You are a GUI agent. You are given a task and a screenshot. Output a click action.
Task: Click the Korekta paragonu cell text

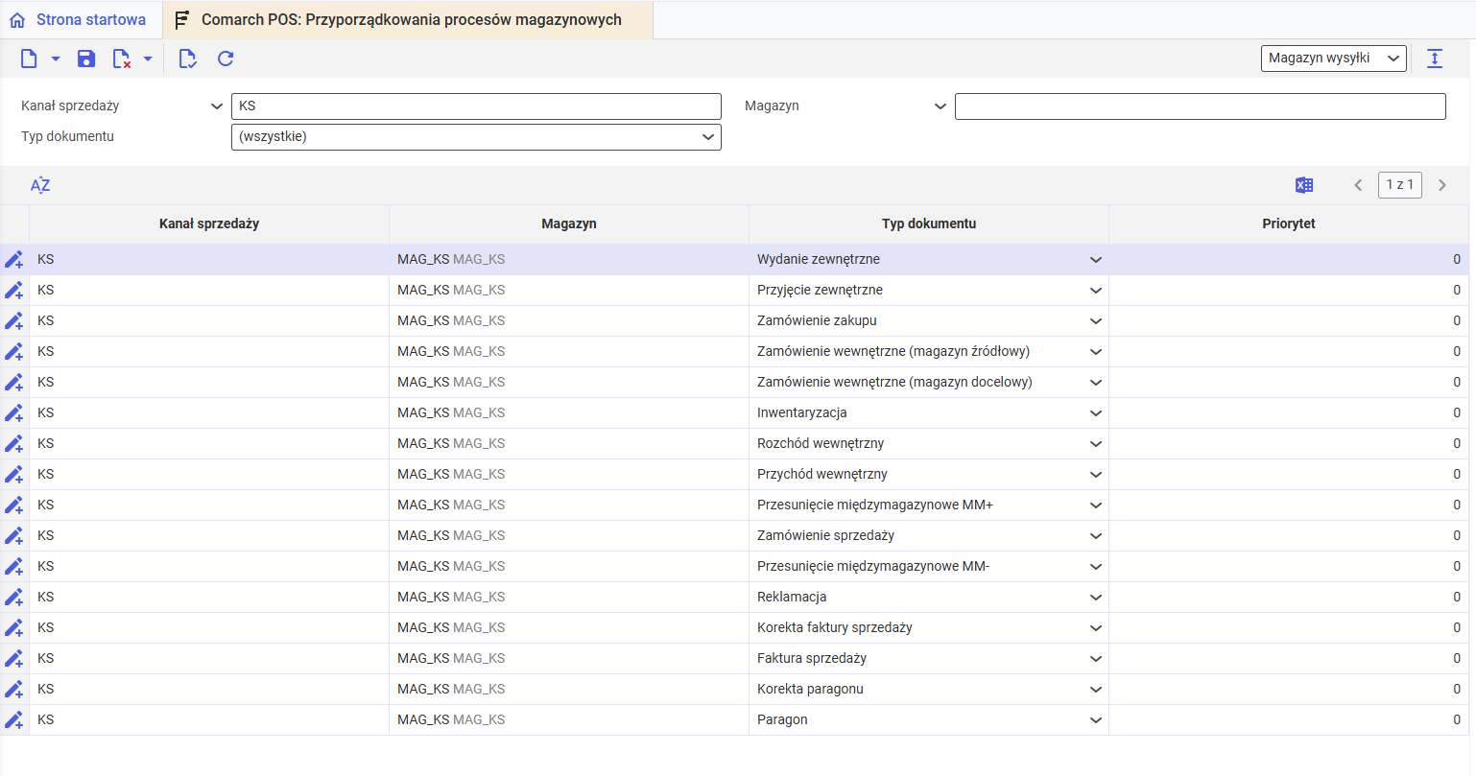810,689
